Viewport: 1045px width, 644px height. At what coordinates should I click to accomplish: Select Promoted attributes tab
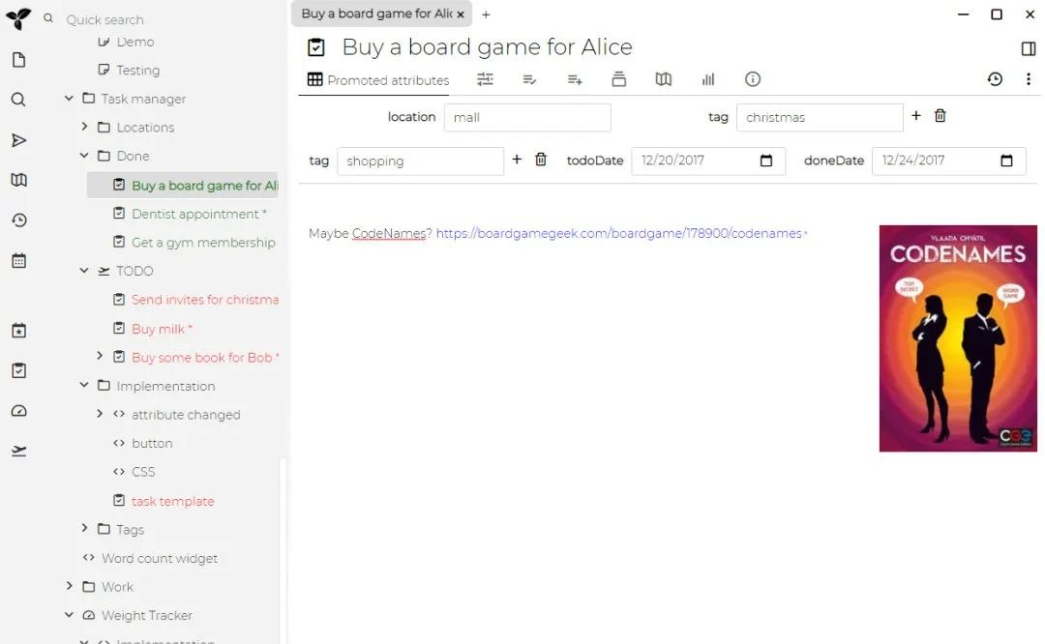378,80
